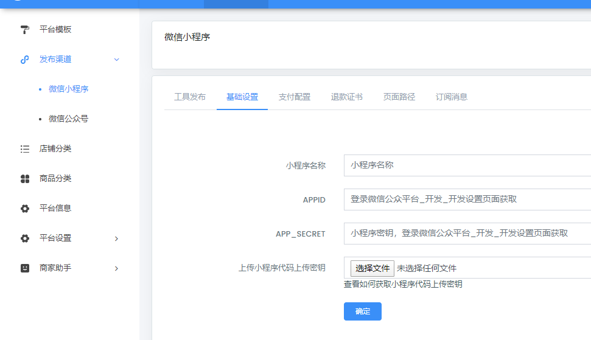Click the APP_SECRET field label

301,234
